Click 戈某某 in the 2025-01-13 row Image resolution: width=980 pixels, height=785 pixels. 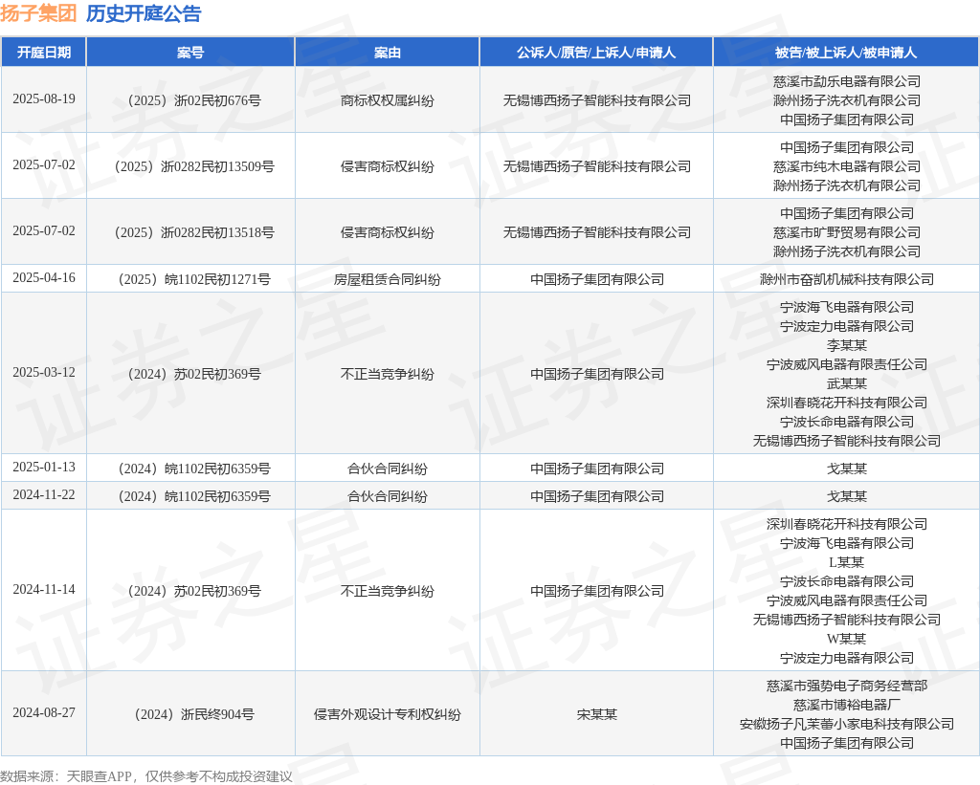(x=847, y=469)
